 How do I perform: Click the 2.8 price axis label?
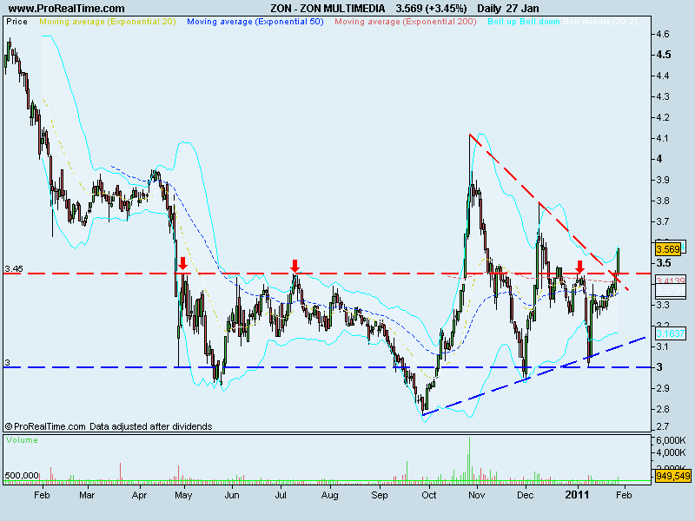point(663,409)
